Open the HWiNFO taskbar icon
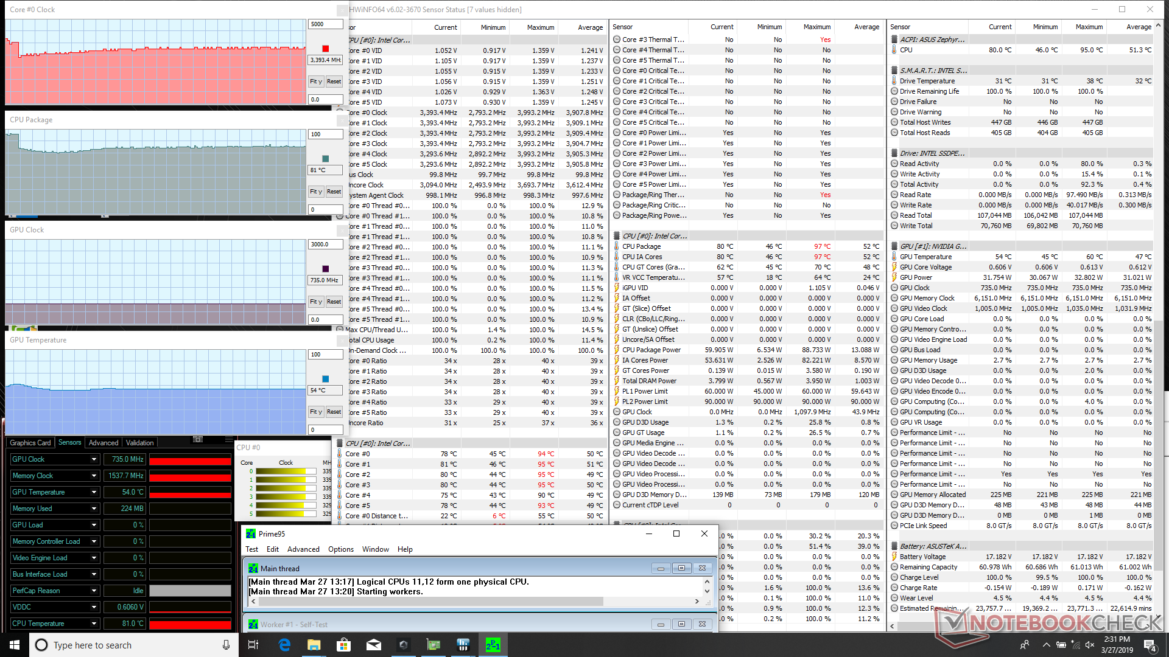Image resolution: width=1169 pixels, height=657 pixels. (463, 645)
